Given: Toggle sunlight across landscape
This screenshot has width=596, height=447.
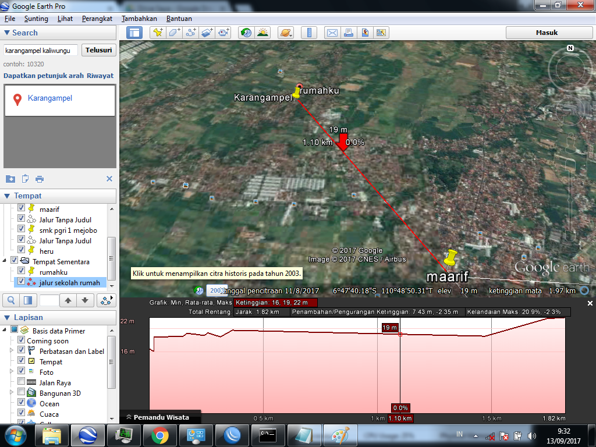Looking at the screenshot, I should click(x=262, y=33).
